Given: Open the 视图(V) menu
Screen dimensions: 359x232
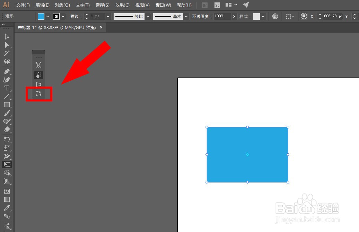Looking at the screenshot, I should coord(142,5).
